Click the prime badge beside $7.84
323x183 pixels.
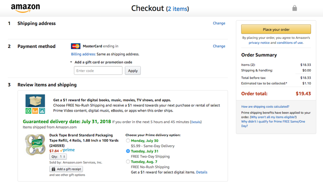point(67,150)
